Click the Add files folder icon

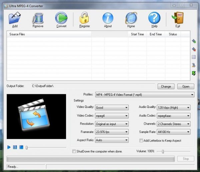click(15, 18)
